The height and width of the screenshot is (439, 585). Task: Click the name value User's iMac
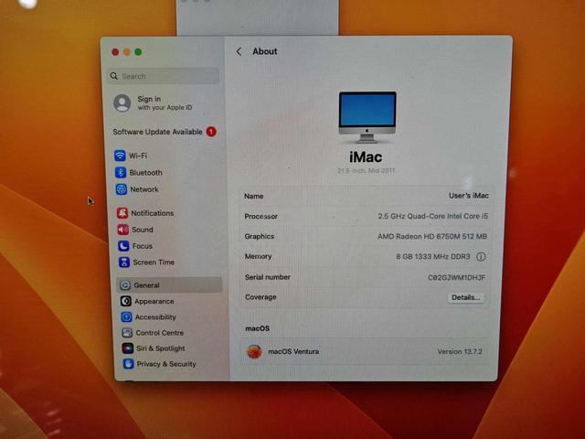pos(469,196)
